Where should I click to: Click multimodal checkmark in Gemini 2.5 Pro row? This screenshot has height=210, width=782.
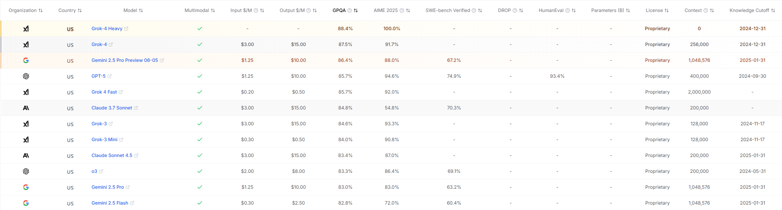(200, 187)
